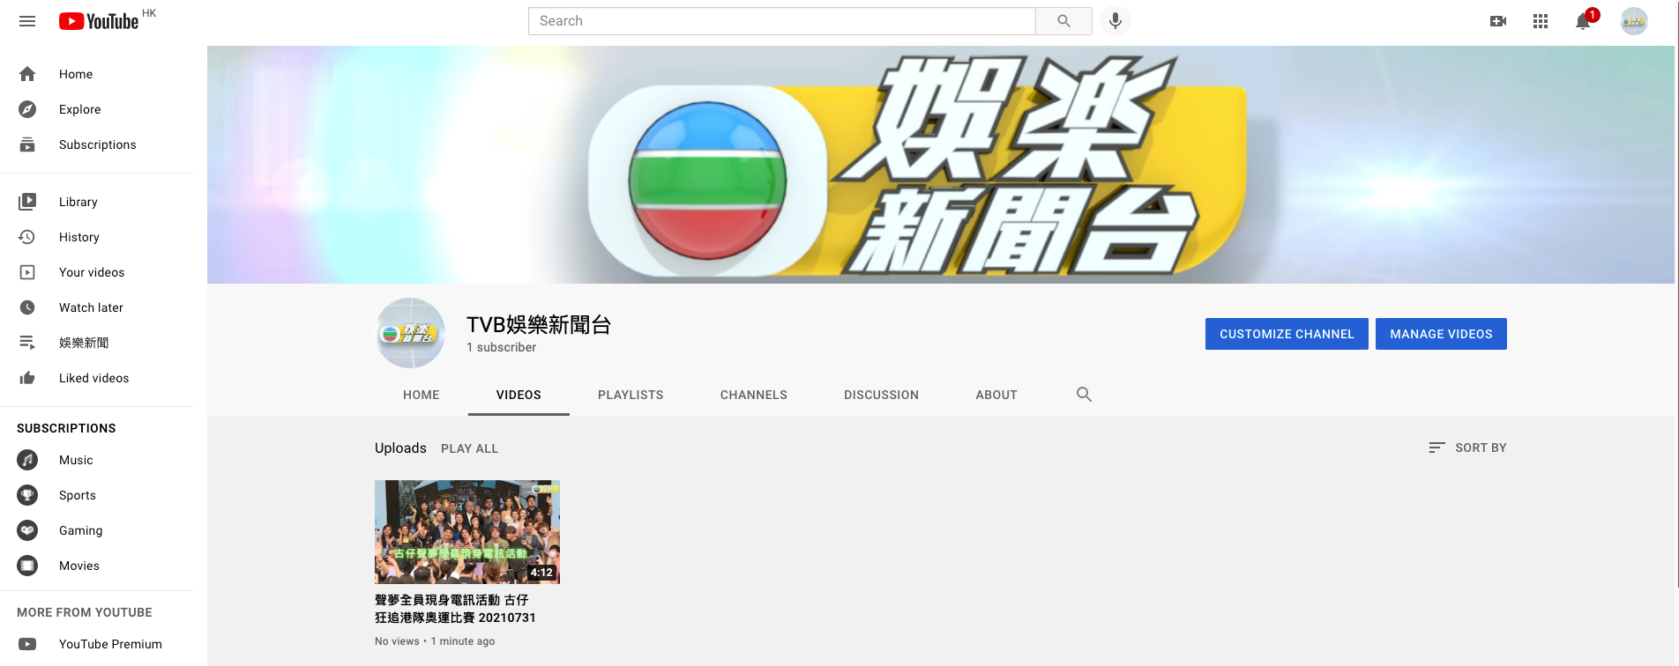Open the Movies subscription link
The width and height of the screenshot is (1679, 666).
[79, 566]
